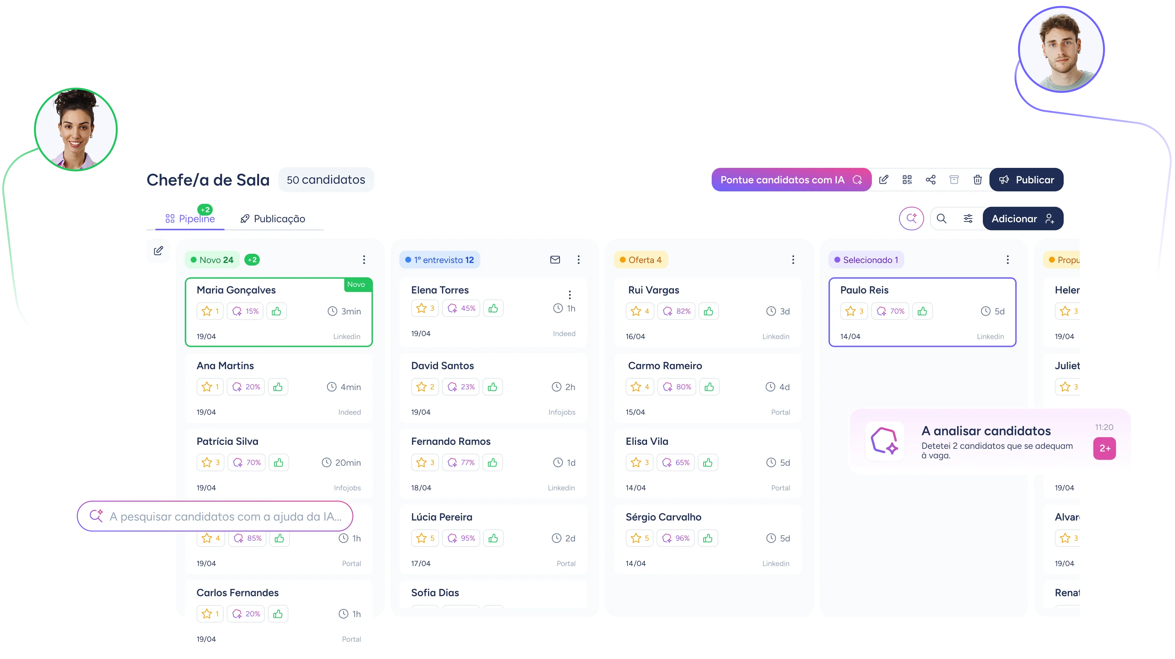Click the 70% AI score on Paulo Reis
The height and width of the screenshot is (659, 1175).
pyautogui.click(x=890, y=311)
